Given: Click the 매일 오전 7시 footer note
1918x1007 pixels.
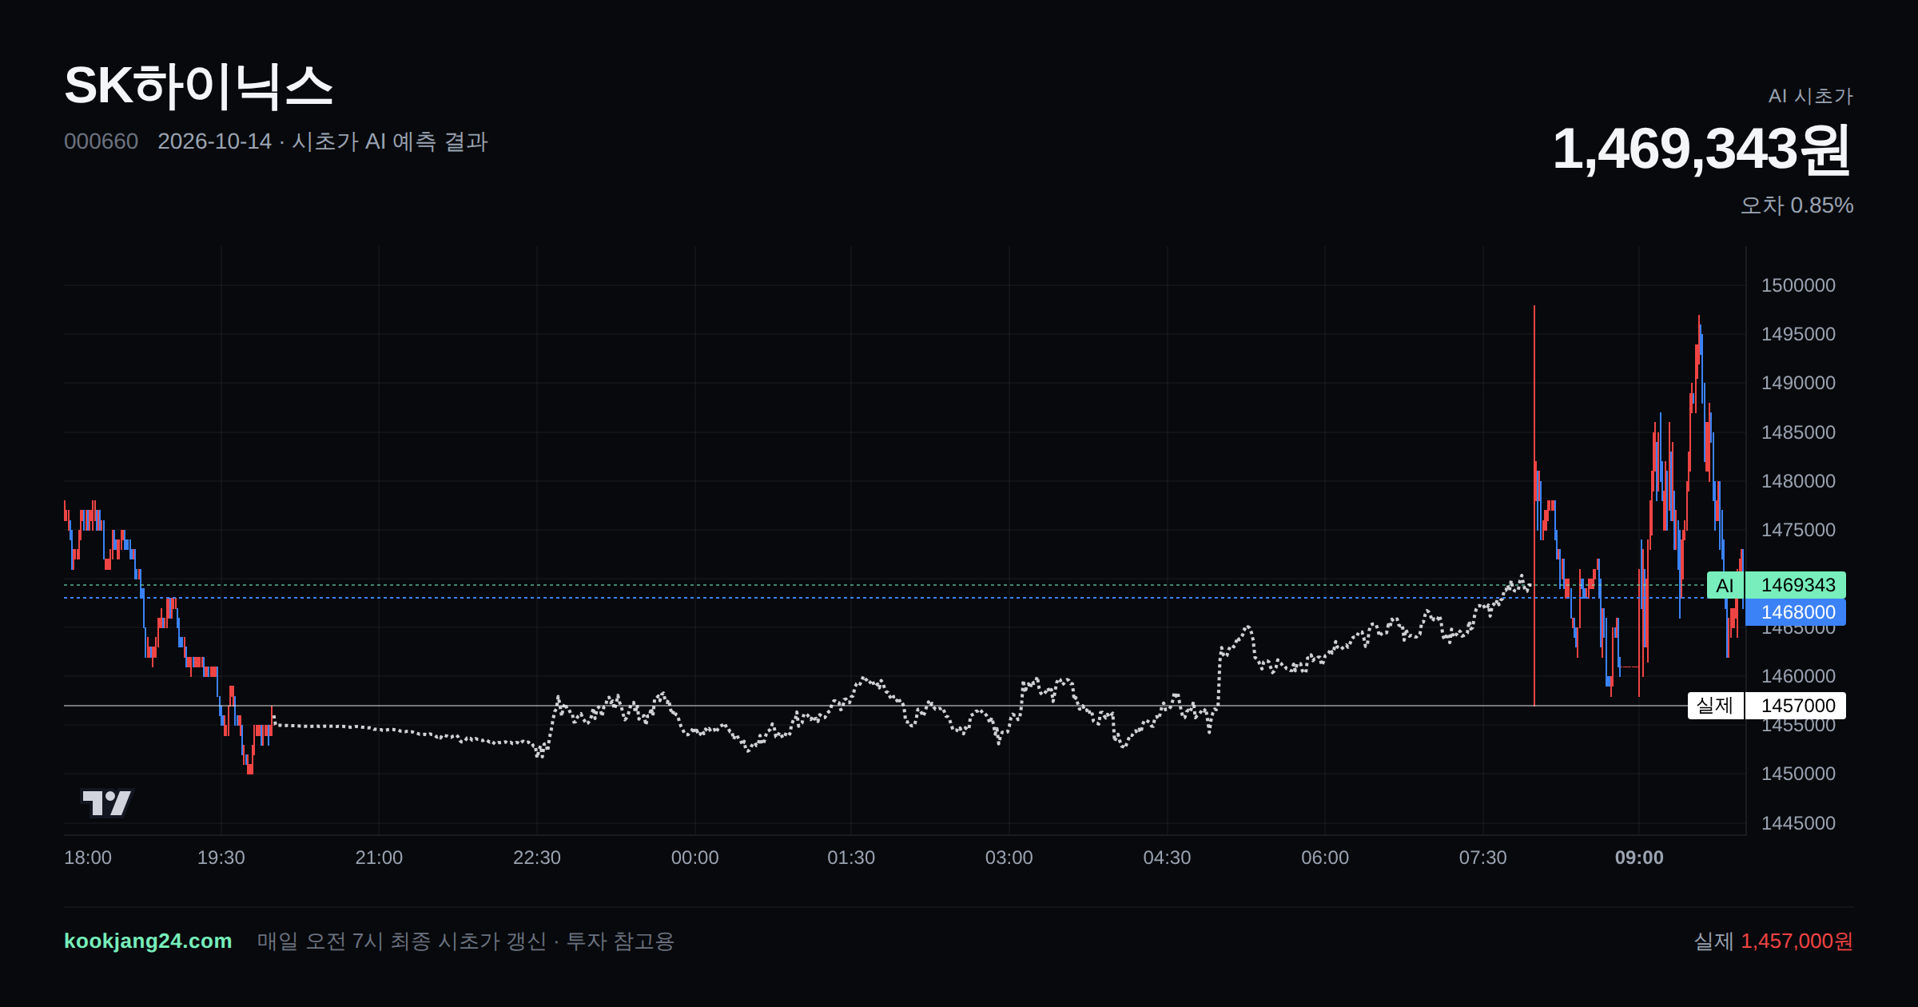Looking at the screenshot, I should pyautogui.click(x=465, y=941).
